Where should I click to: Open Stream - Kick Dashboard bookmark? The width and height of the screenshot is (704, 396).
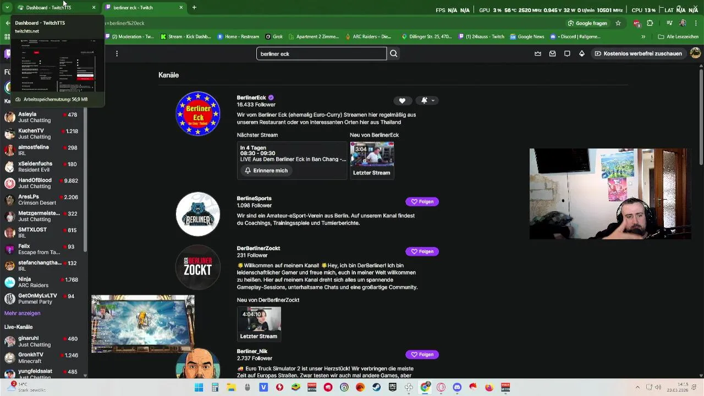pos(186,37)
